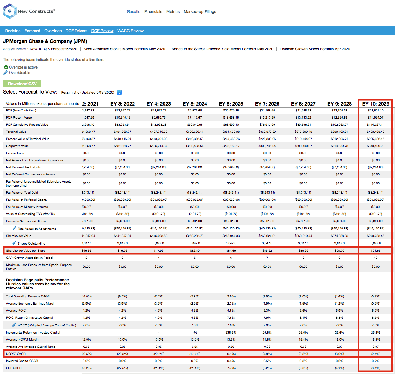Select the Decision sub-tab
395x374 pixels.
pos(13,31)
